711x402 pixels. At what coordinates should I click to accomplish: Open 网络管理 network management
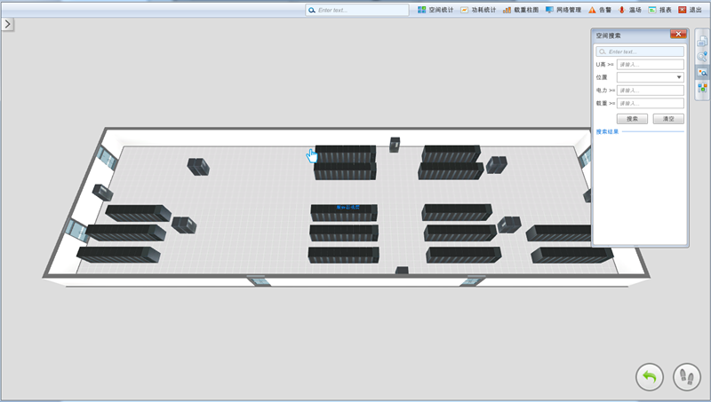[563, 10]
